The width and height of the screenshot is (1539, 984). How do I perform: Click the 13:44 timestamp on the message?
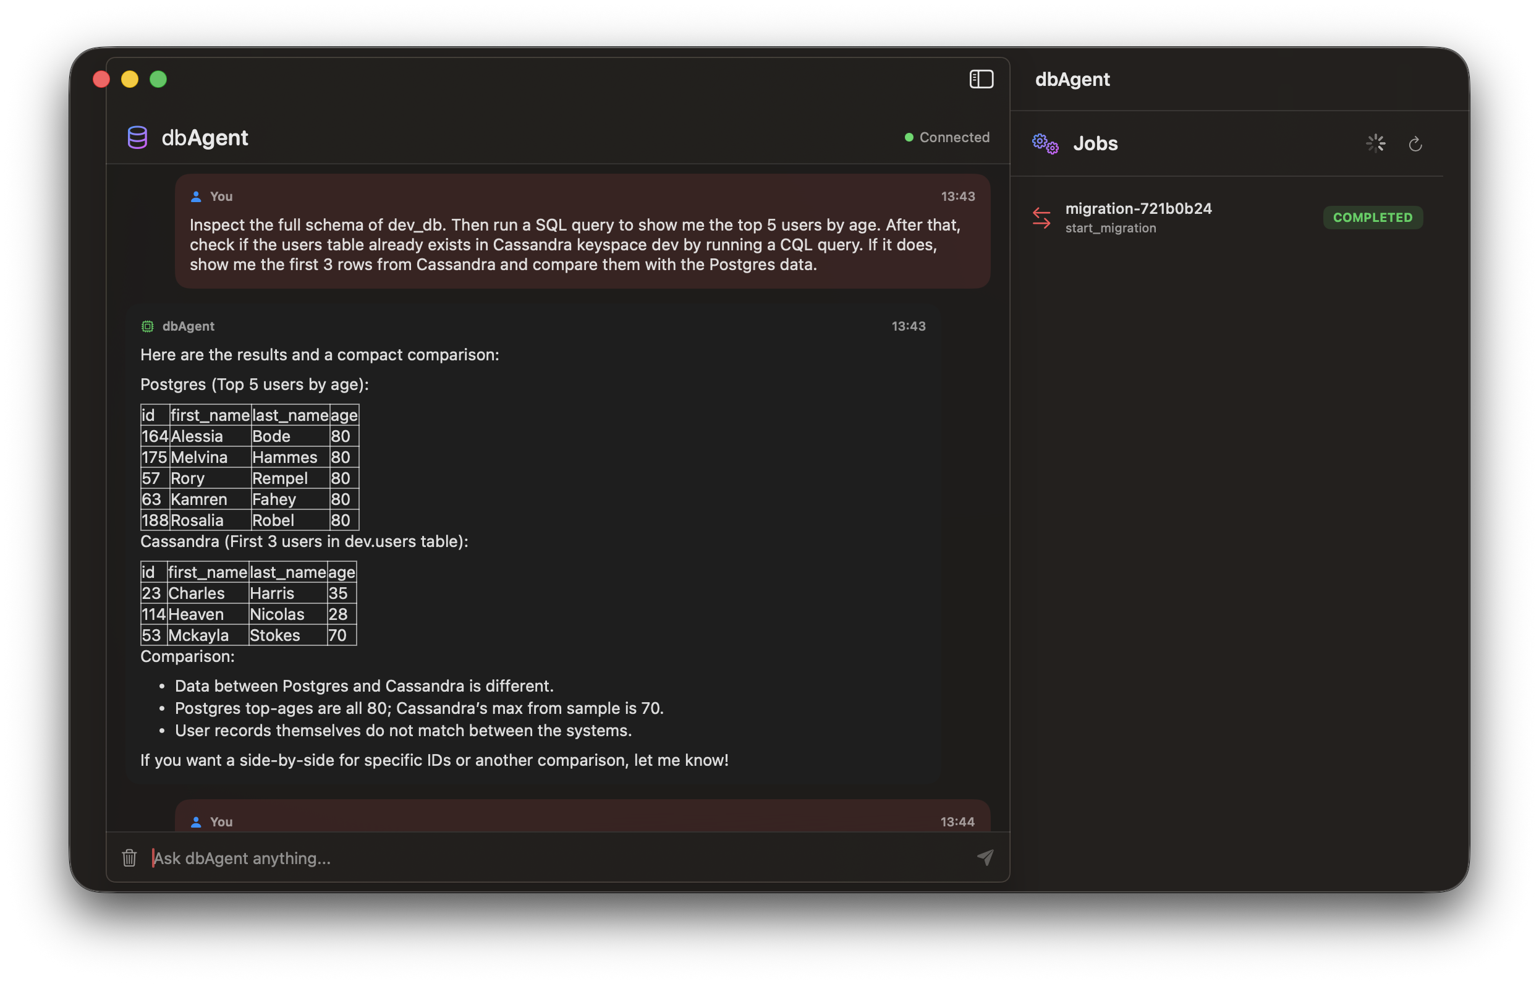coord(958,821)
